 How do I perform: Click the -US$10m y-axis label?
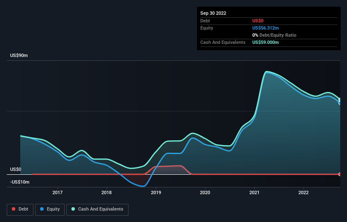pyautogui.click(x=20, y=182)
